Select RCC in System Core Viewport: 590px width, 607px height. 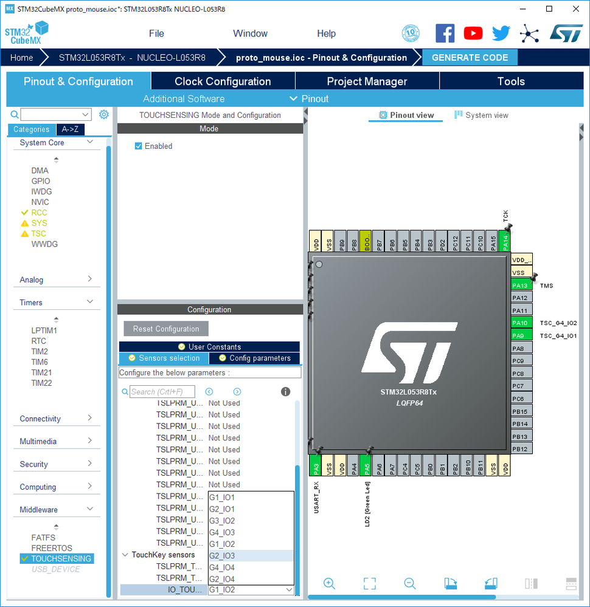click(x=39, y=213)
